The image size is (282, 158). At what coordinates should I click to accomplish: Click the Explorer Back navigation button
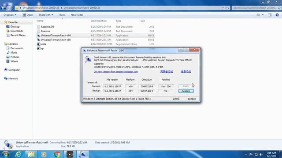click(x=3, y=8)
